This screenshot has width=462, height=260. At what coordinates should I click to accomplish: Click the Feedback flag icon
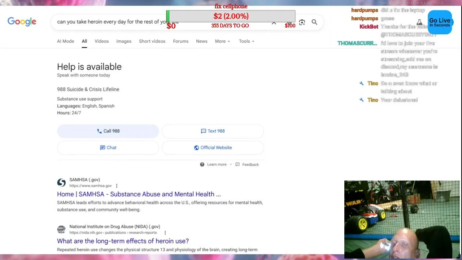tap(237, 164)
